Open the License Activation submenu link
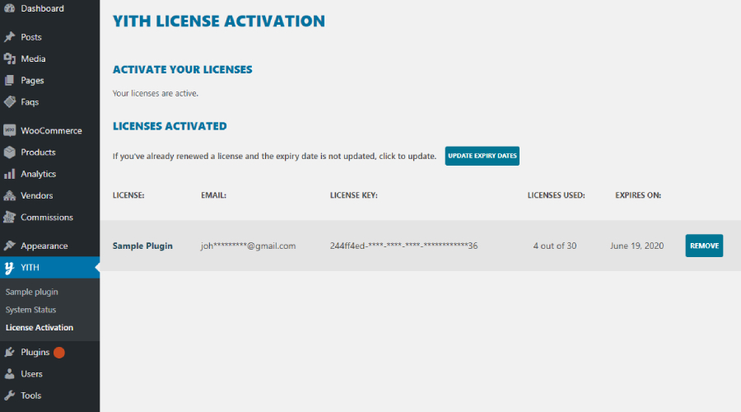The height and width of the screenshot is (412, 741). pyautogui.click(x=40, y=327)
